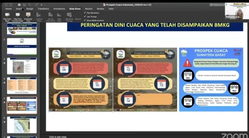249x138 pixels.
Task: Open the Animations ribbon tab
Action: tap(59, 9)
